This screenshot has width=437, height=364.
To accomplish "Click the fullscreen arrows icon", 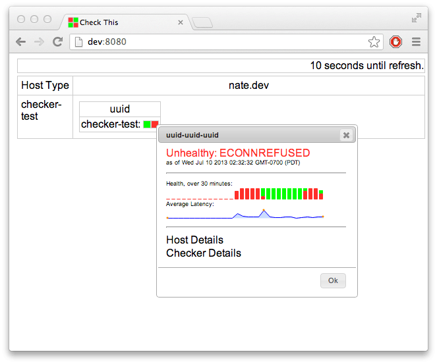I will [x=417, y=18].
